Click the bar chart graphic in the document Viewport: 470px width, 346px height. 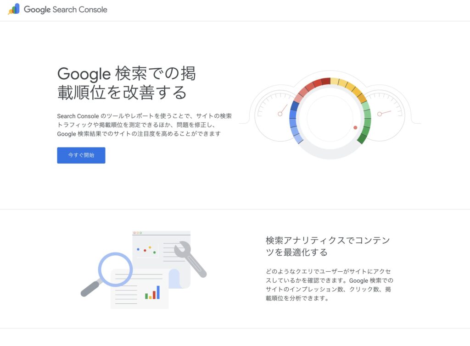(152, 293)
